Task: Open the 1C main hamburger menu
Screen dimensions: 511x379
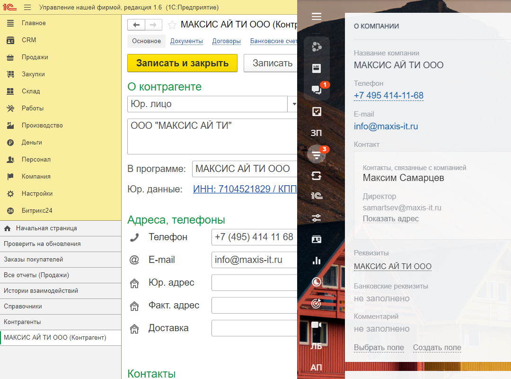Action: click(x=27, y=7)
